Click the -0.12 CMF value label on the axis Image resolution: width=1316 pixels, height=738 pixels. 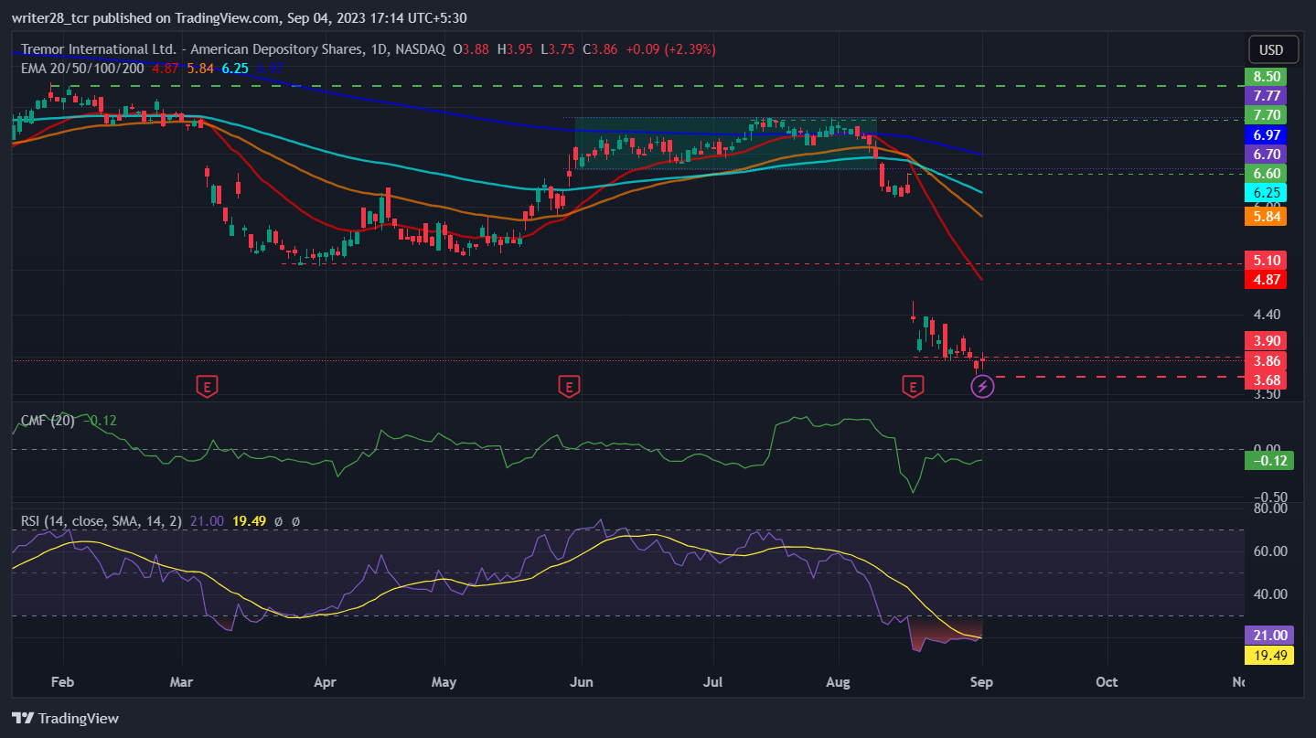point(1269,461)
